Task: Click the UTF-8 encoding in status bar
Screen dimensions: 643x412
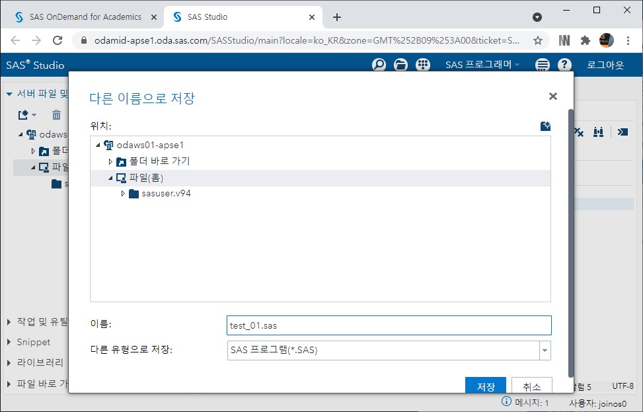Action: point(623,386)
